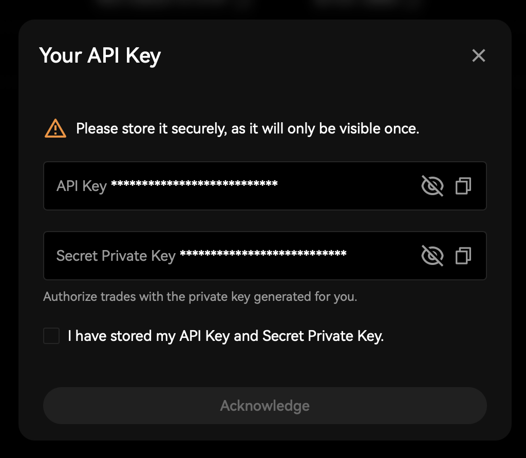Check the stored-keys confirmation checkbox
The height and width of the screenshot is (458, 526).
pyautogui.click(x=51, y=336)
